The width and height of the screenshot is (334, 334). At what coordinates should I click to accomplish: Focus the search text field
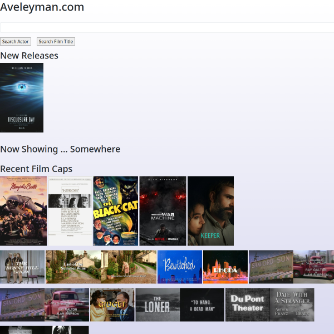point(167,27)
